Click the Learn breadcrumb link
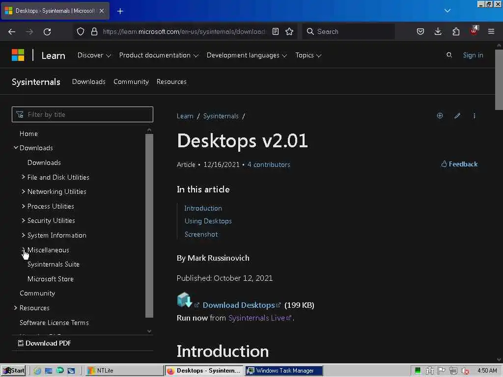Image resolution: width=503 pixels, height=377 pixels. click(185, 116)
